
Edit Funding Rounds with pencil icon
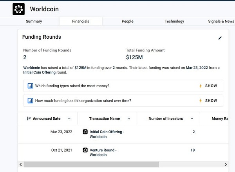[220, 38]
